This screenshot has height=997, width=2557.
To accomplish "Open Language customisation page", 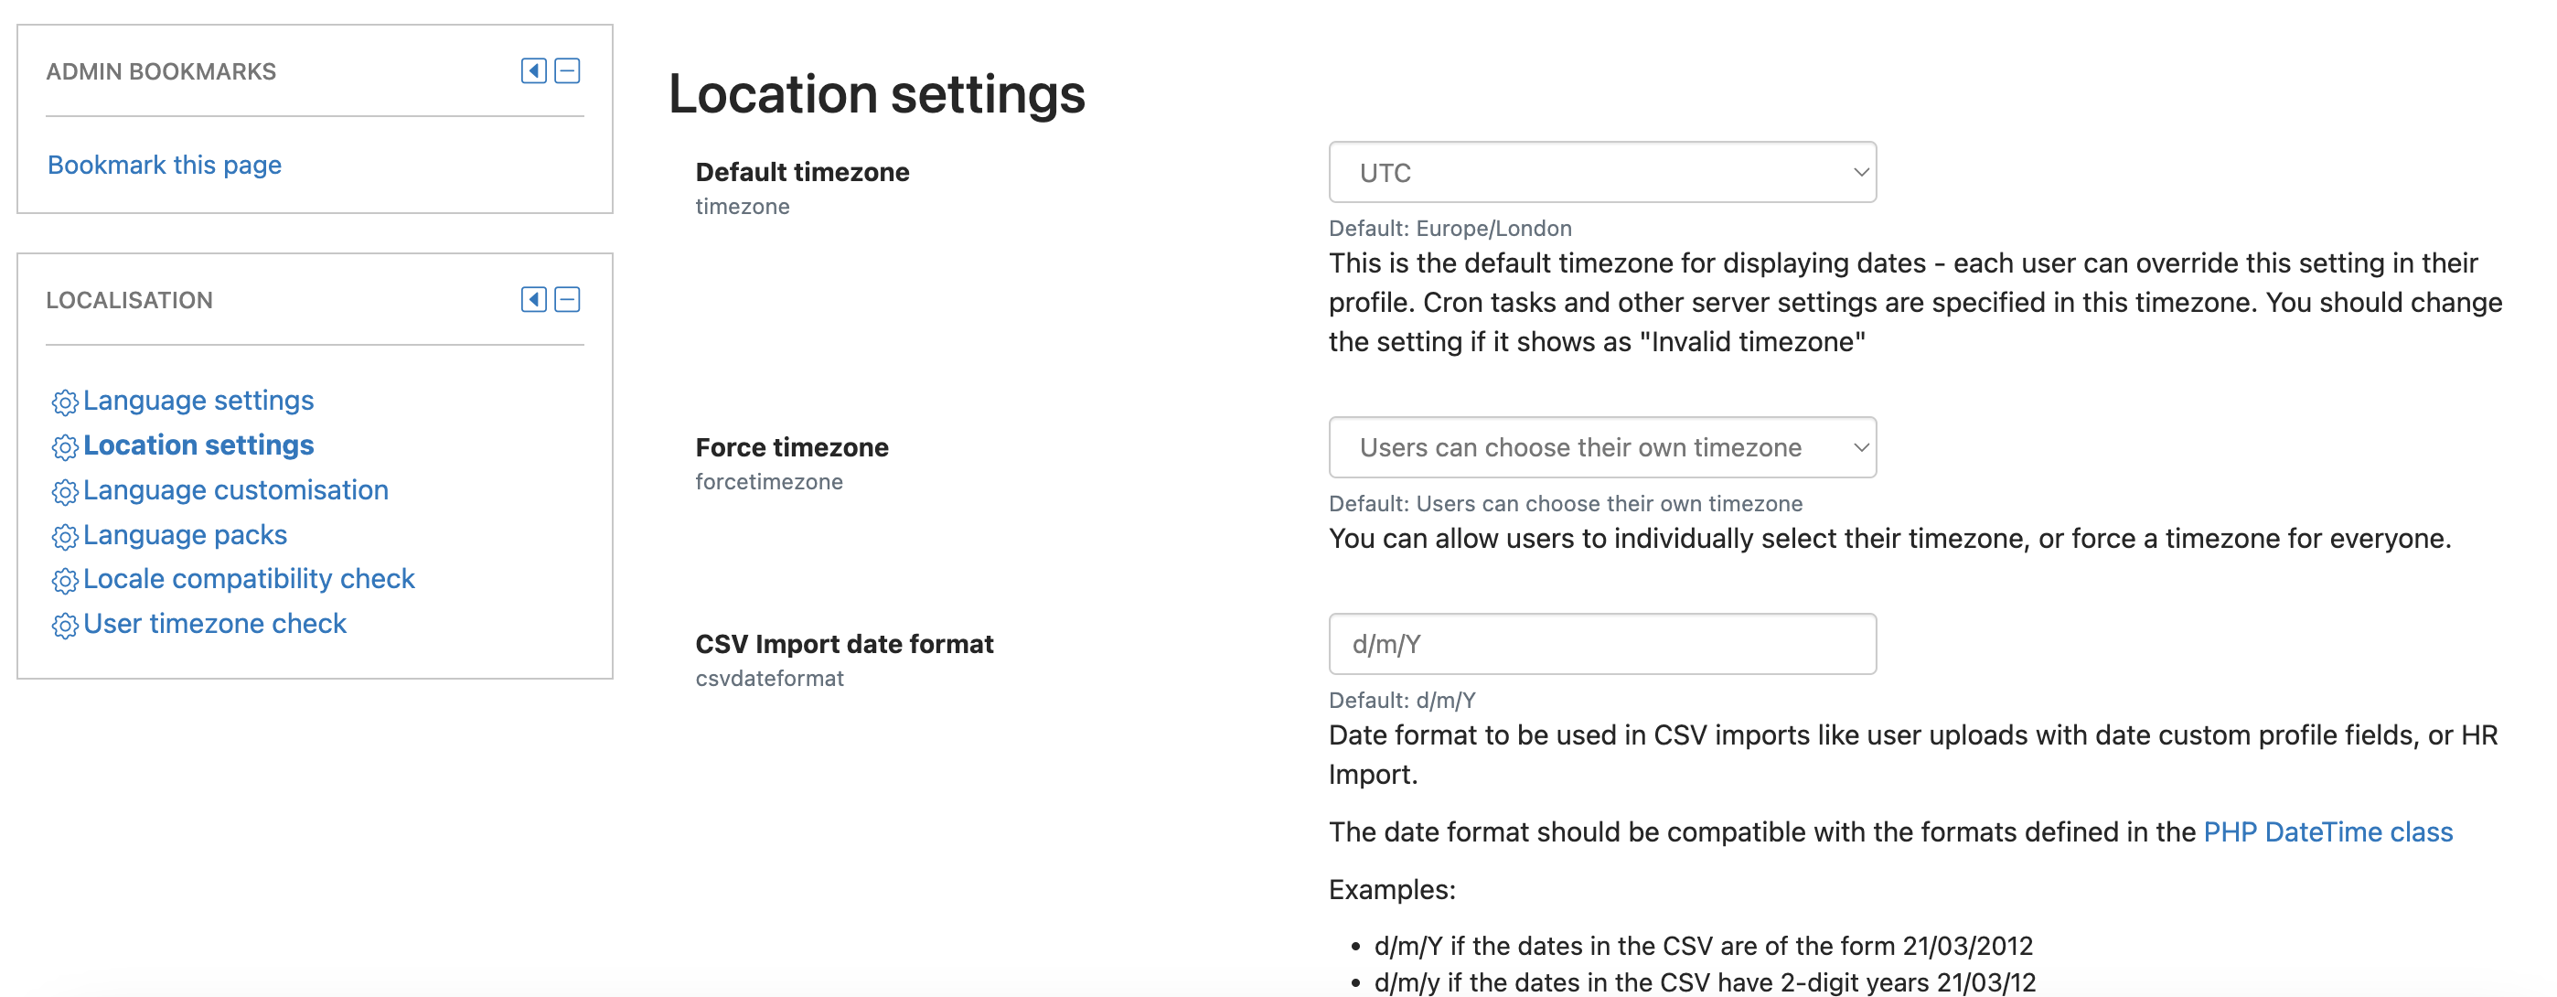I will coord(236,489).
